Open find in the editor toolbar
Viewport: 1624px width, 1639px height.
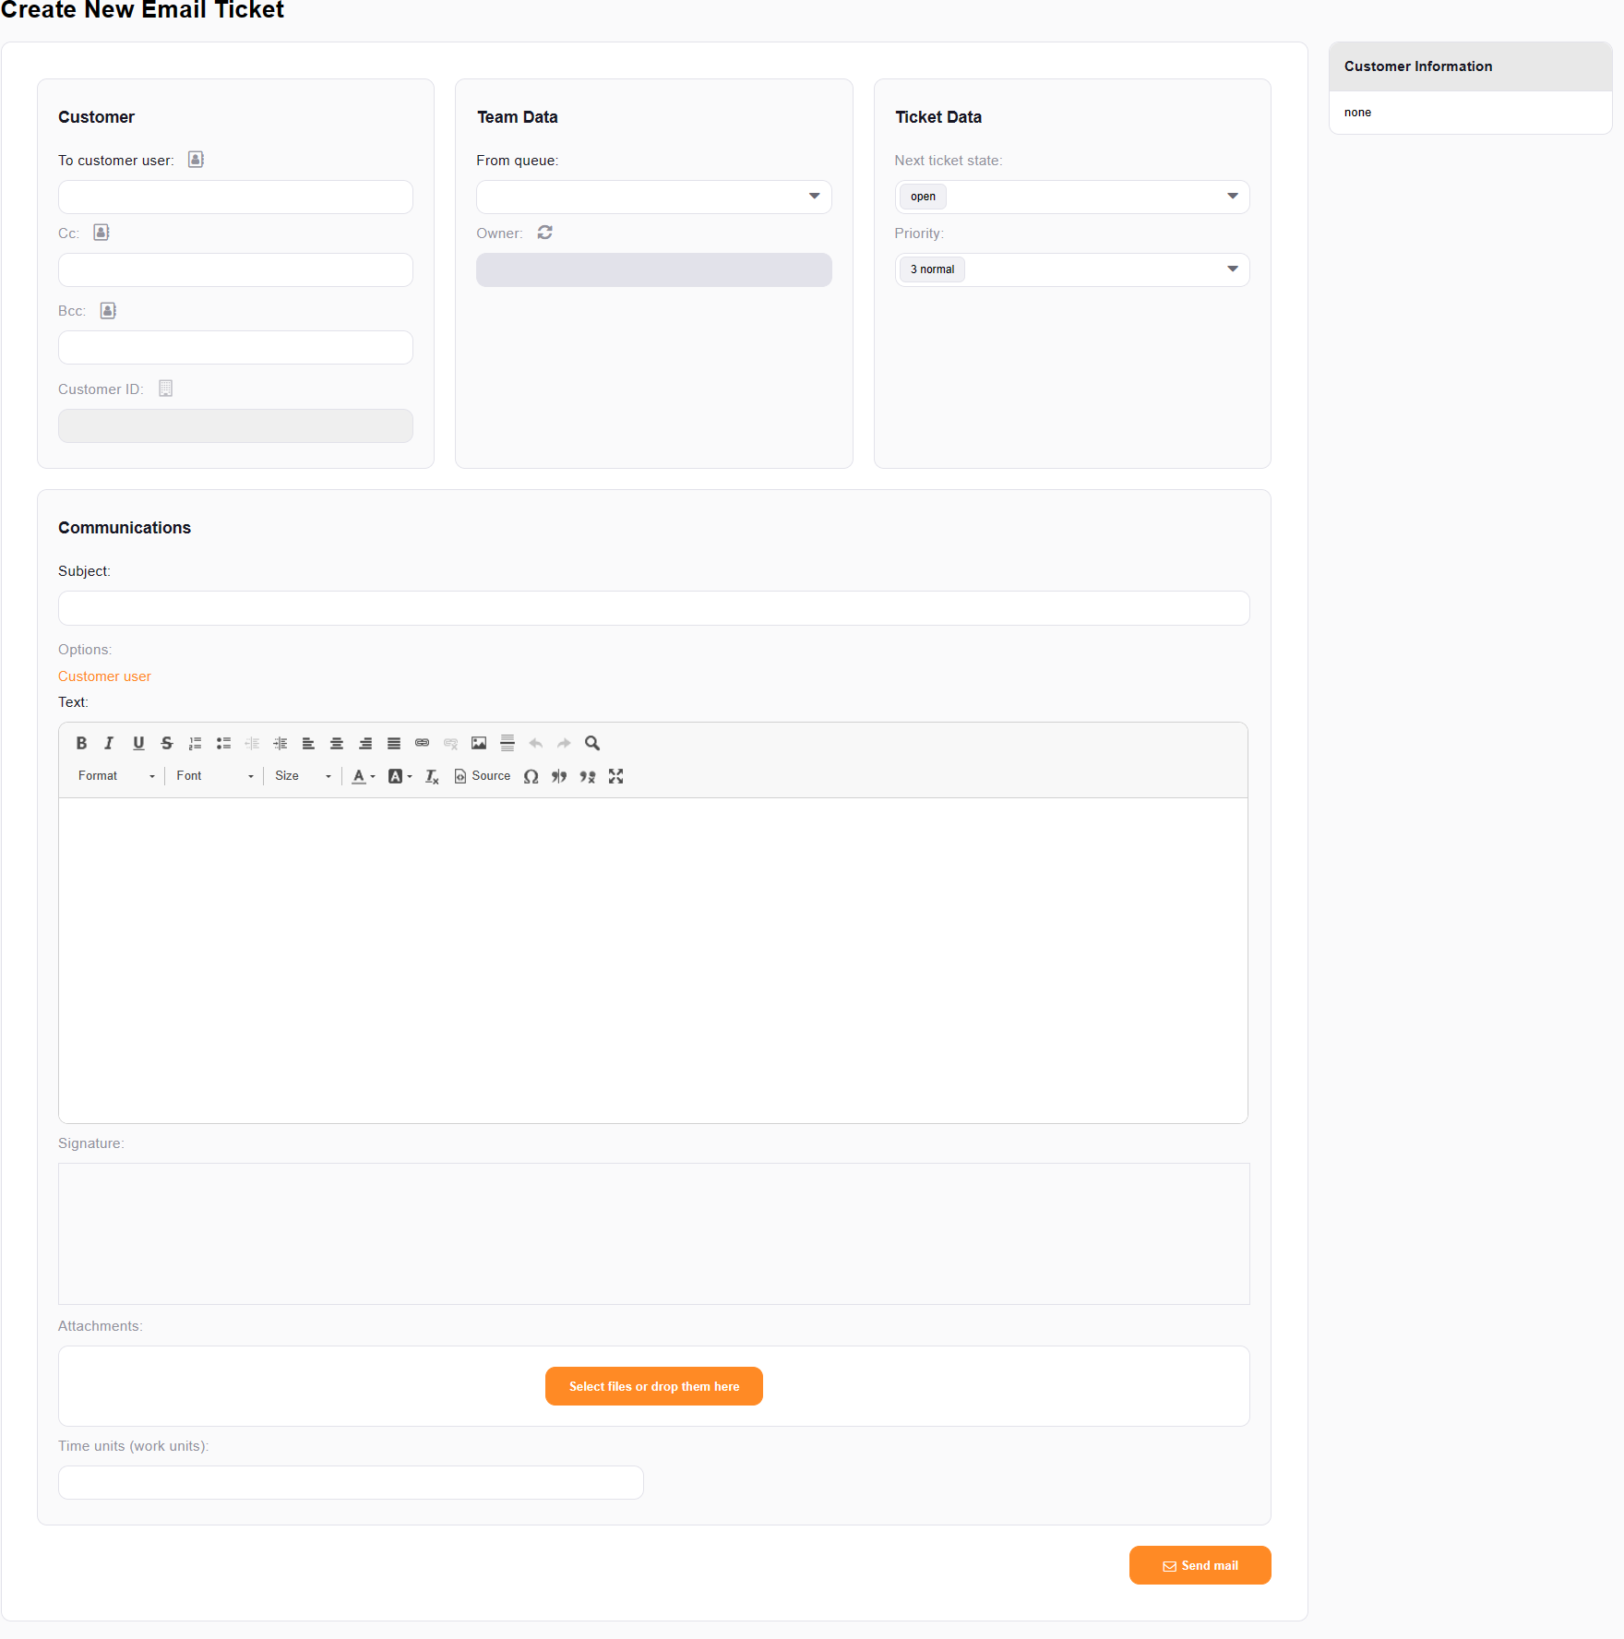pos(591,743)
